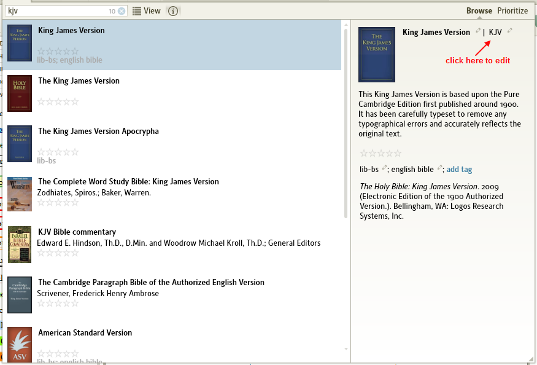Open King James Version Apocrypha cover
Viewport: 537px width, 365px height.
pos(20,144)
